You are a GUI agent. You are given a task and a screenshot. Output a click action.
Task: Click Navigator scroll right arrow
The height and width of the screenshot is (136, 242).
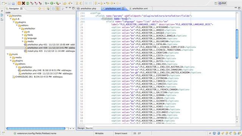(x=73, y=128)
